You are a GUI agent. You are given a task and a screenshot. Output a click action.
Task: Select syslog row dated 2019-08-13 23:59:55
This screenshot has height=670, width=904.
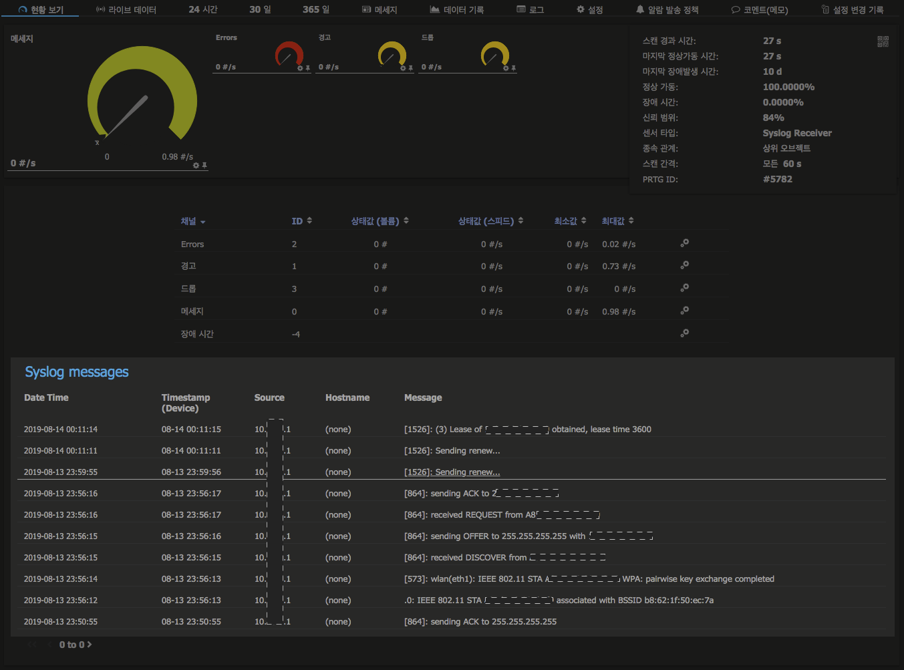point(452,472)
